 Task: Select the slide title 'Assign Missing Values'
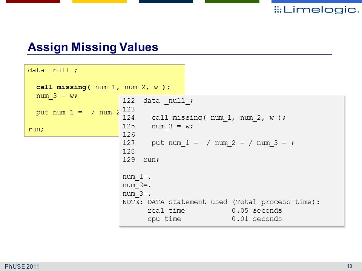click(x=93, y=47)
